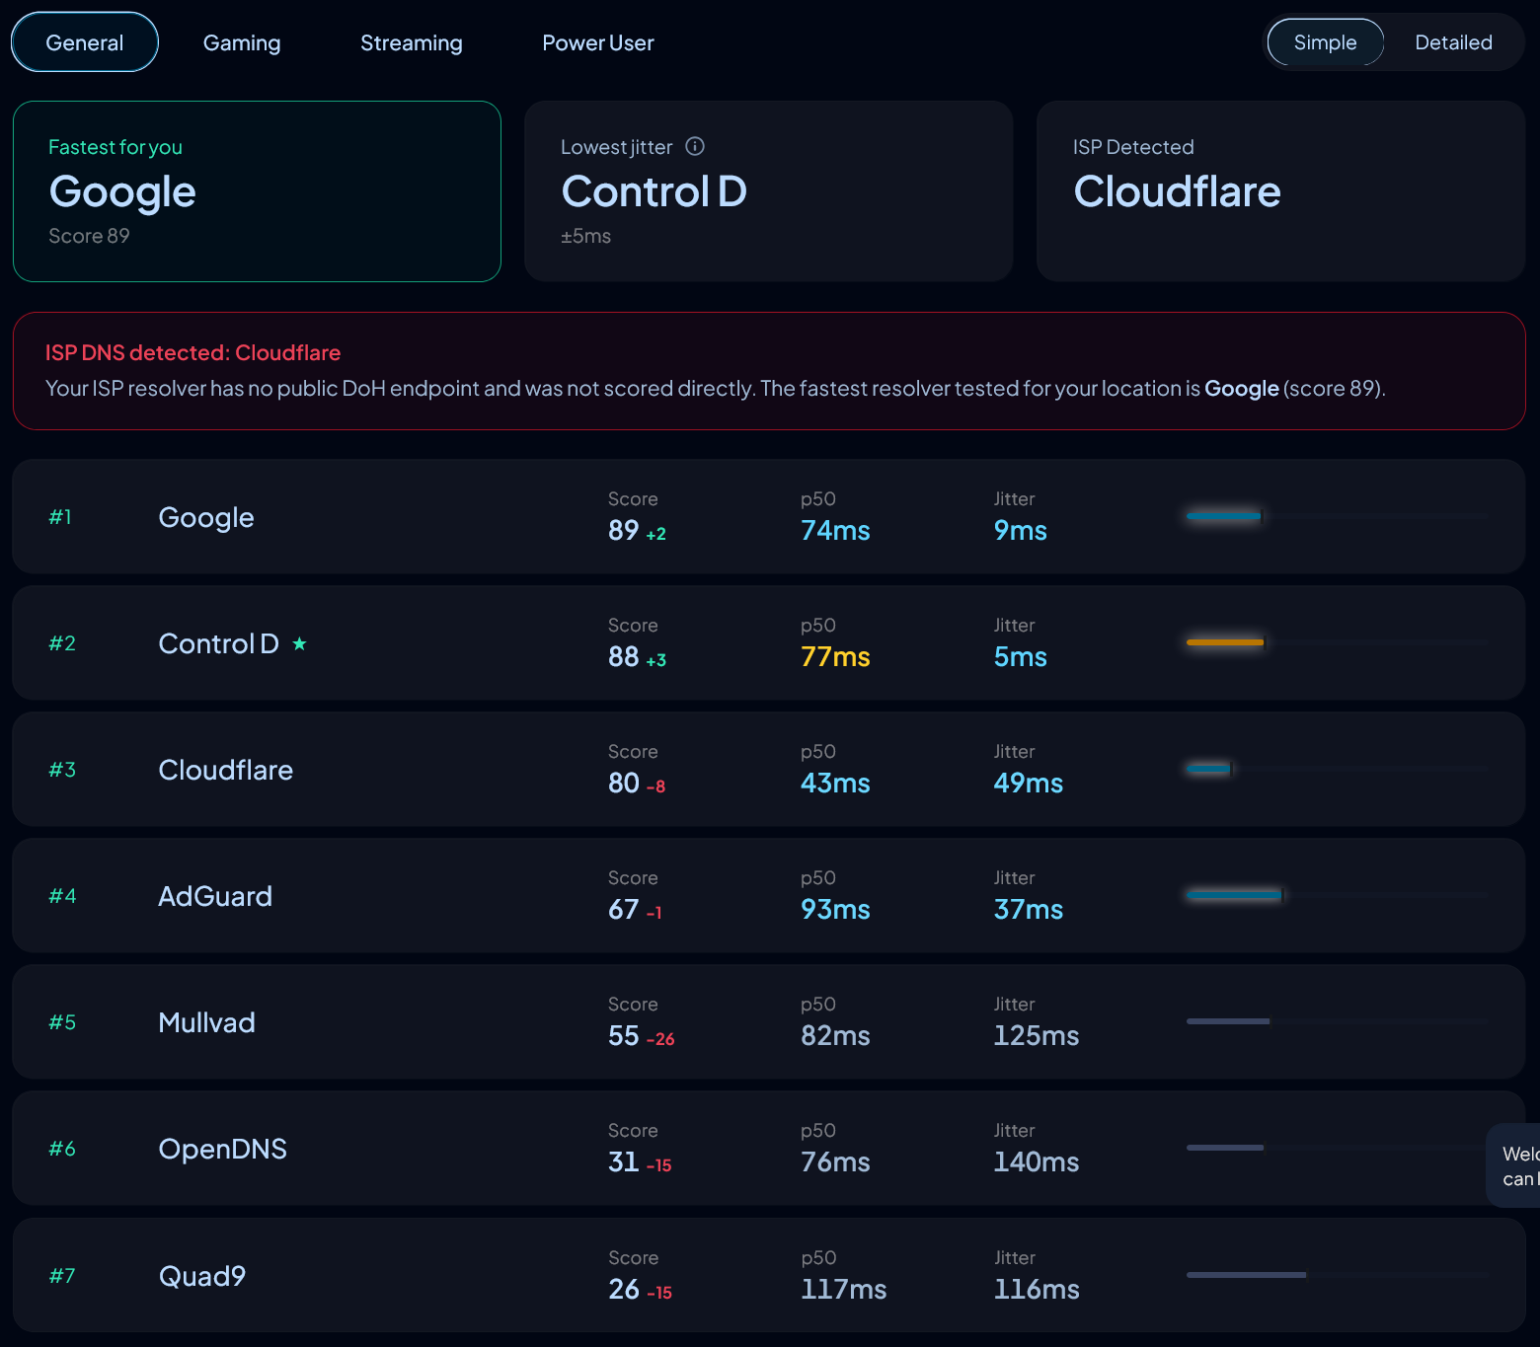Click the 9ms jitter value
Viewport: 1540px width, 1347px height.
coord(1021,531)
